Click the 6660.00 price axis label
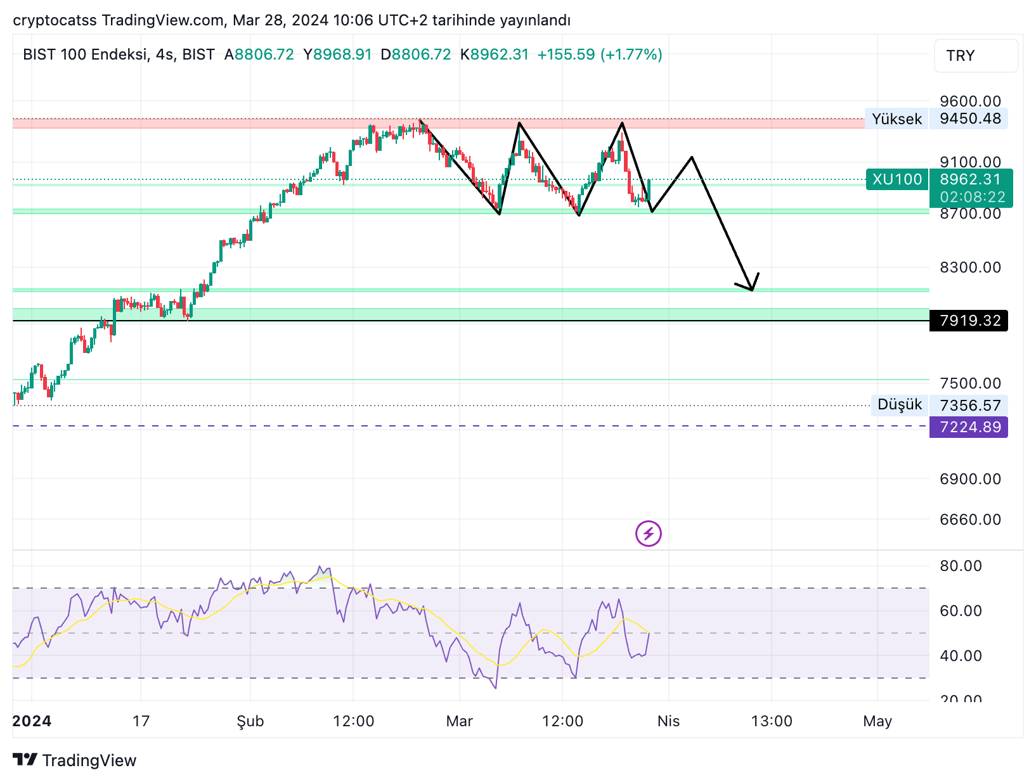The width and height of the screenshot is (1036, 782). point(970,520)
